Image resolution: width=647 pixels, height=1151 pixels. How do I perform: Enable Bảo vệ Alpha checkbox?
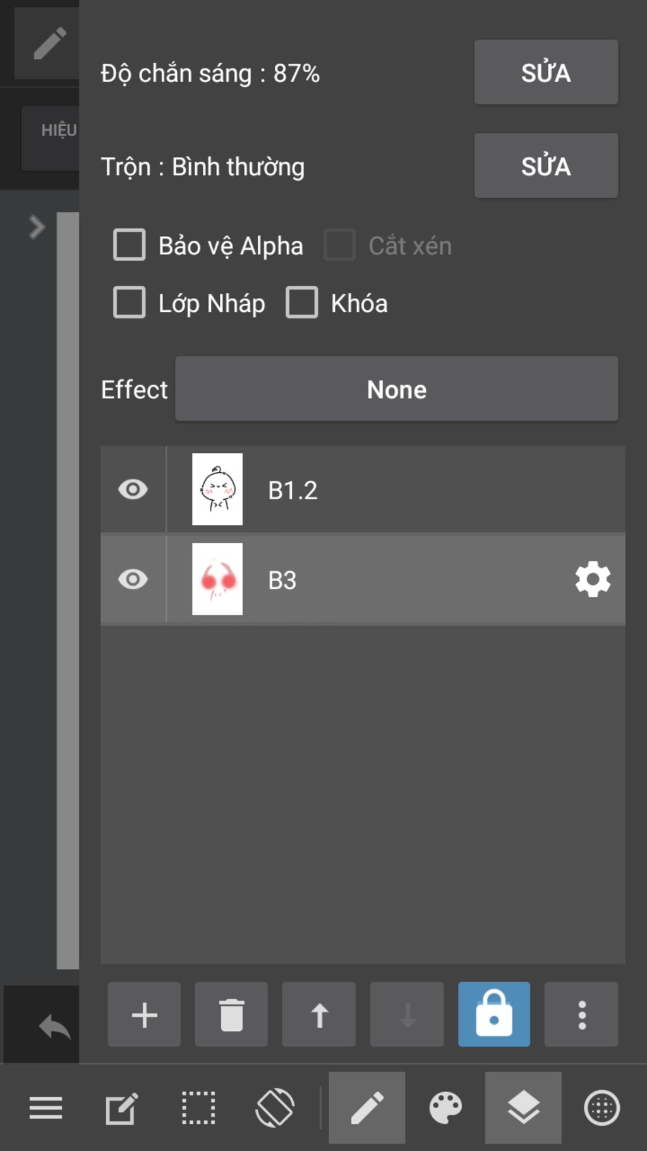point(129,245)
